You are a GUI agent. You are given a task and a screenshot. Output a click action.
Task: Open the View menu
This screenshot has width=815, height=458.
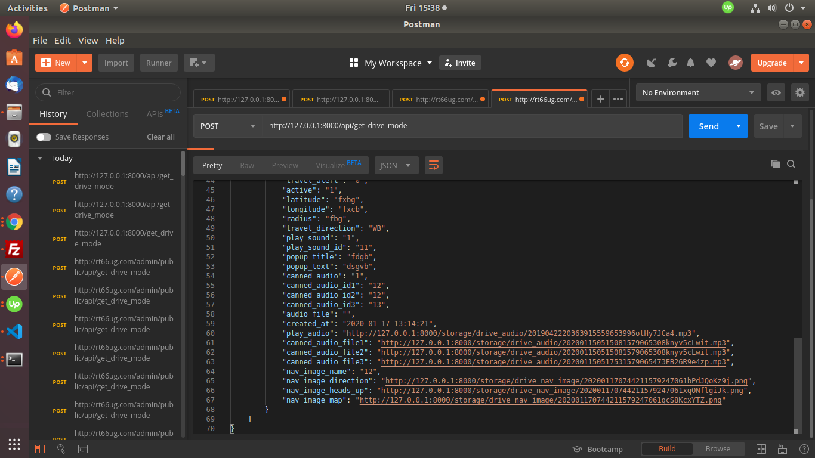88,41
